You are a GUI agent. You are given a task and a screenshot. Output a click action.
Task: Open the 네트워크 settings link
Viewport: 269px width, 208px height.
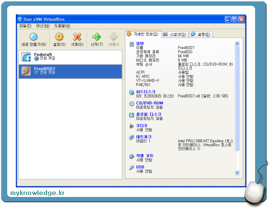pos(144,137)
